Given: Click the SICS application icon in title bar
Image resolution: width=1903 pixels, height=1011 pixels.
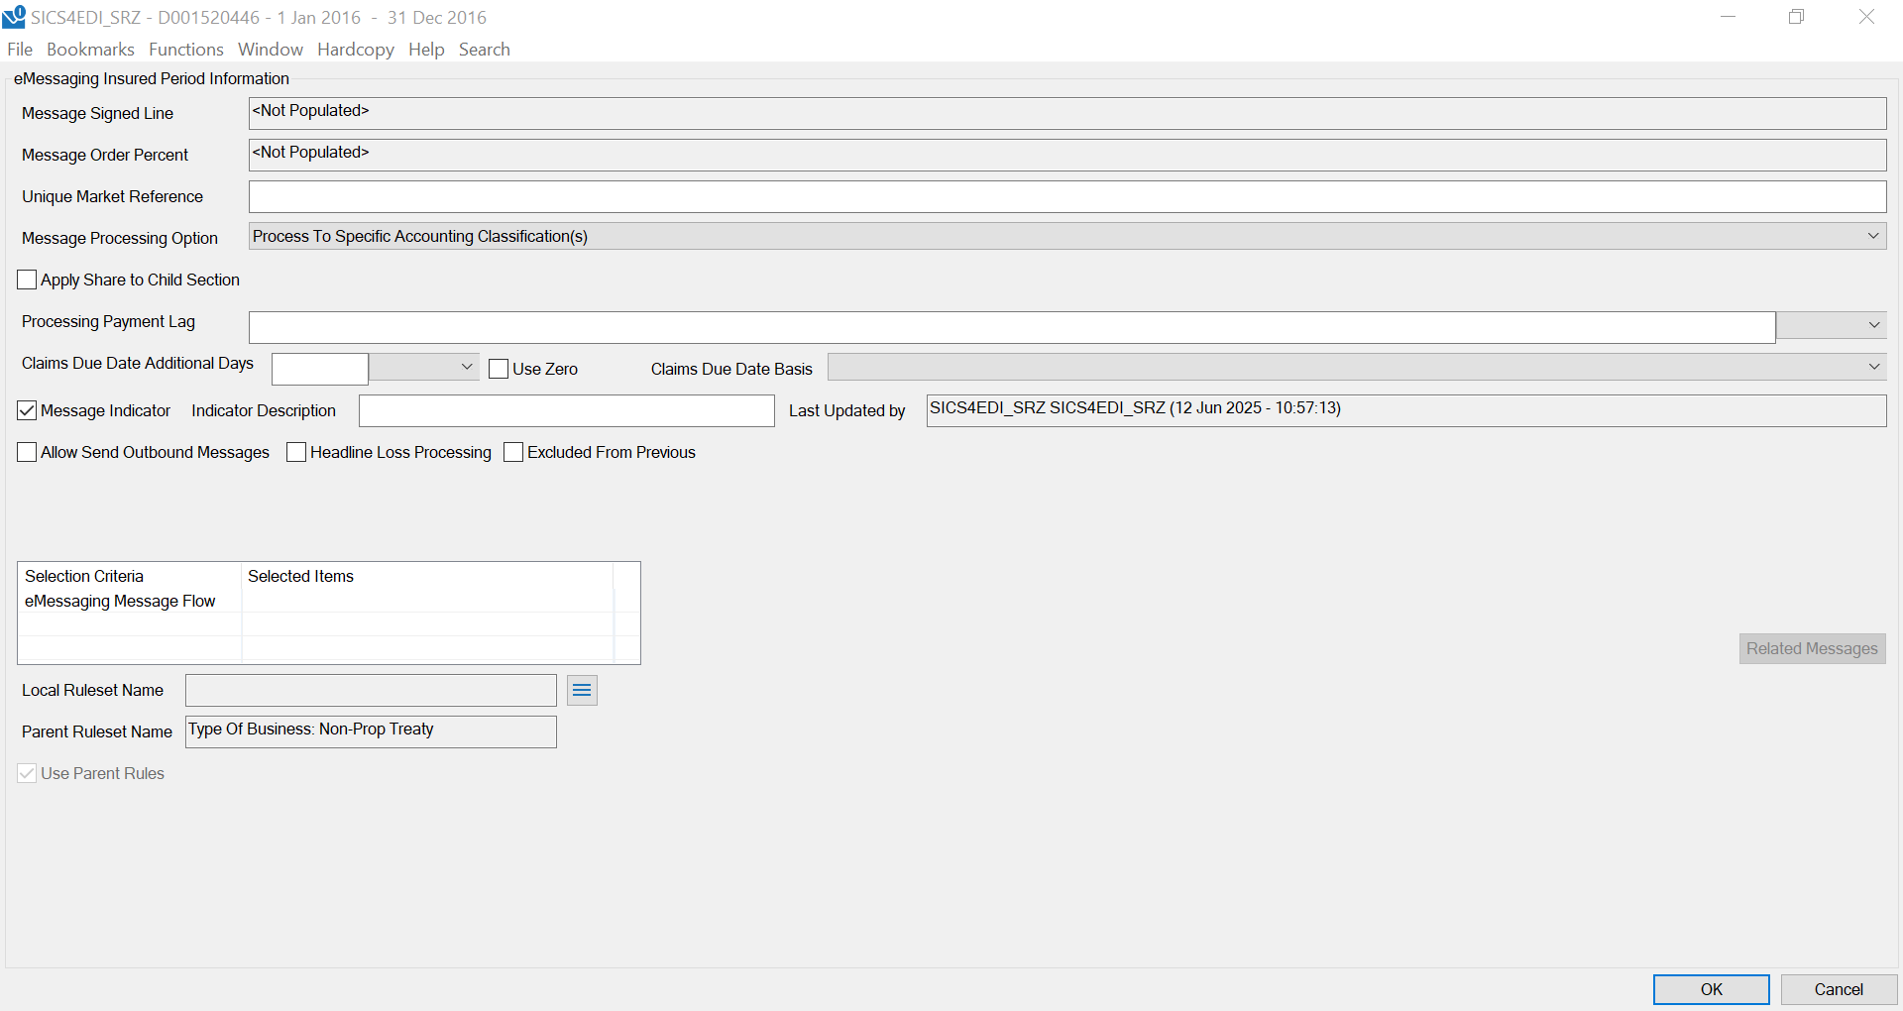Looking at the screenshot, I should click(14, 17).
